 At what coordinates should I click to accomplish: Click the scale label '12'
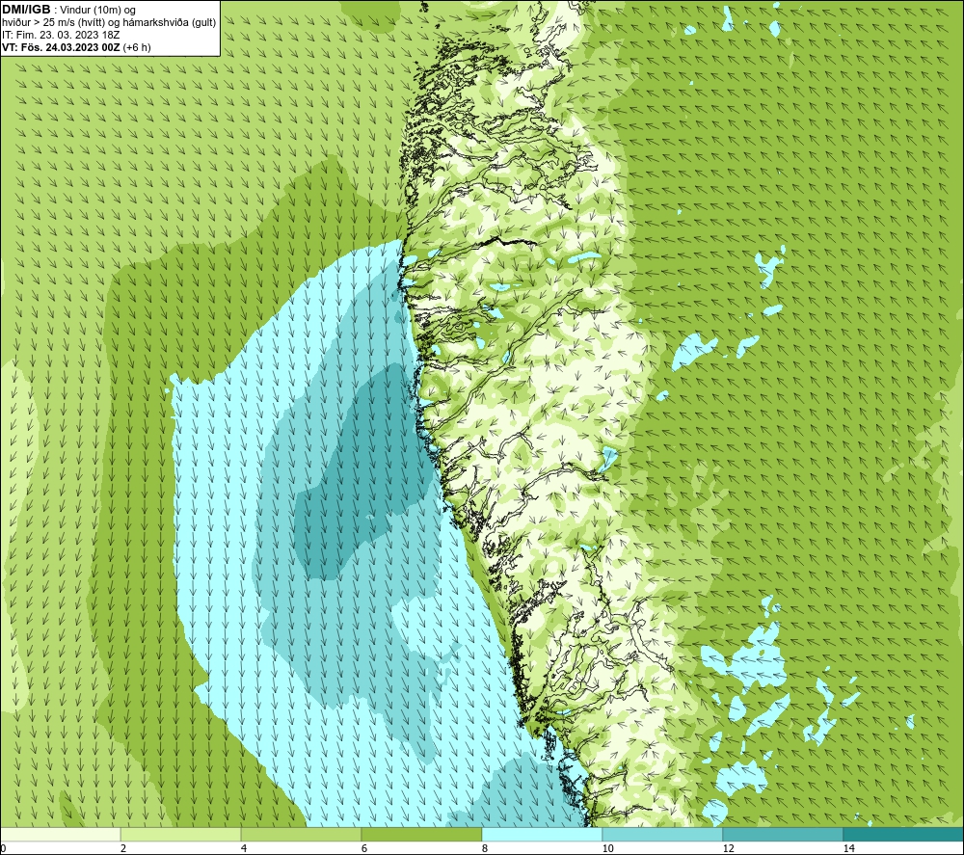[x=729, y=848]
